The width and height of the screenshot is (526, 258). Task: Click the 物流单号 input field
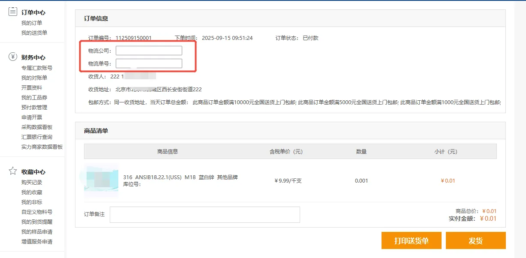(149, 63)
